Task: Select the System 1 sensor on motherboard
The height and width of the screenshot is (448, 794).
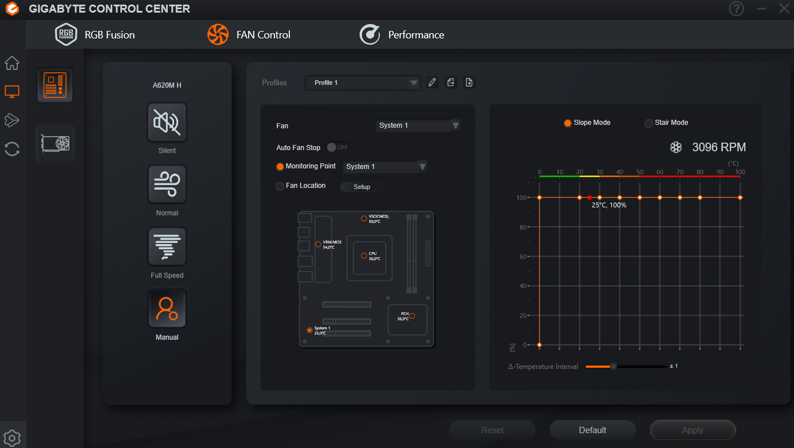Action: [x=310, y=330]
